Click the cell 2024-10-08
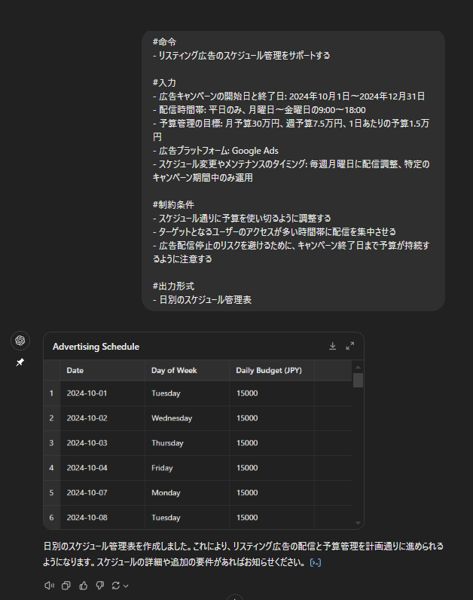Screen dimensions: 473x600 (x=102, y=517)
